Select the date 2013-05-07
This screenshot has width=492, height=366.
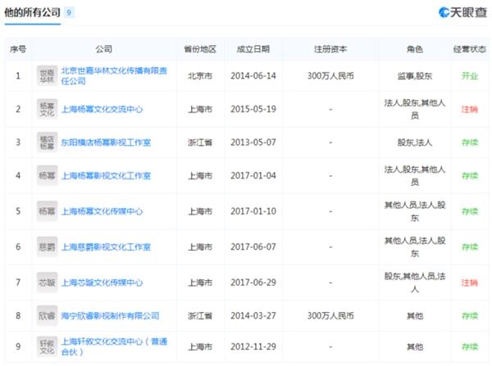(x=253, y=142)
